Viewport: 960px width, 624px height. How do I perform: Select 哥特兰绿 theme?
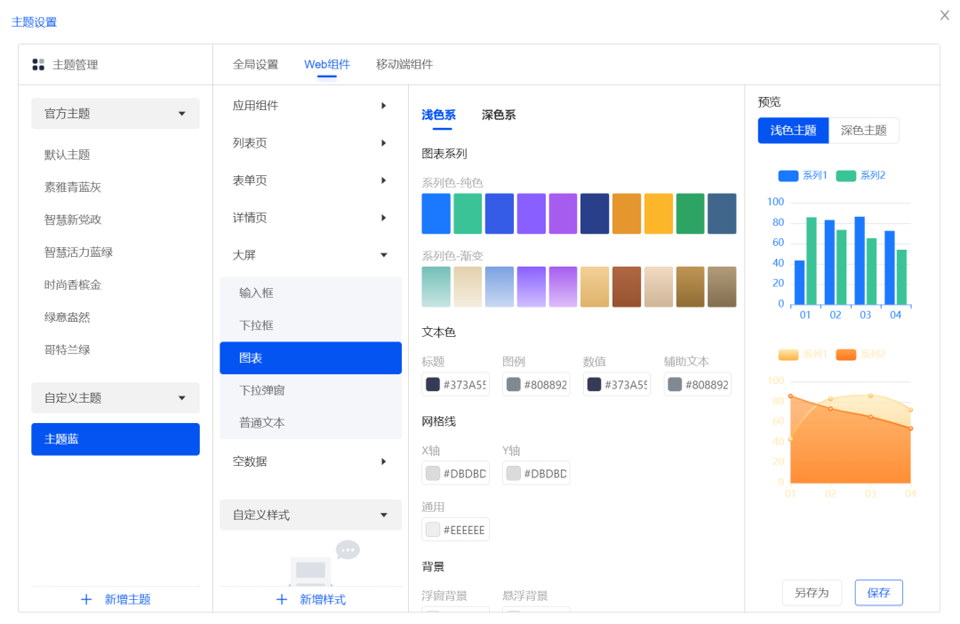click(x=67, y=349)
